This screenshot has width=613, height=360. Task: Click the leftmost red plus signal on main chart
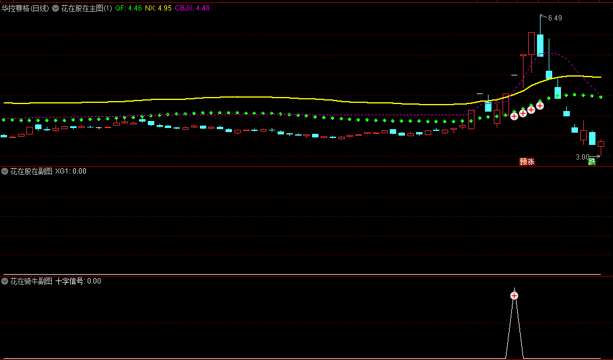514,116
